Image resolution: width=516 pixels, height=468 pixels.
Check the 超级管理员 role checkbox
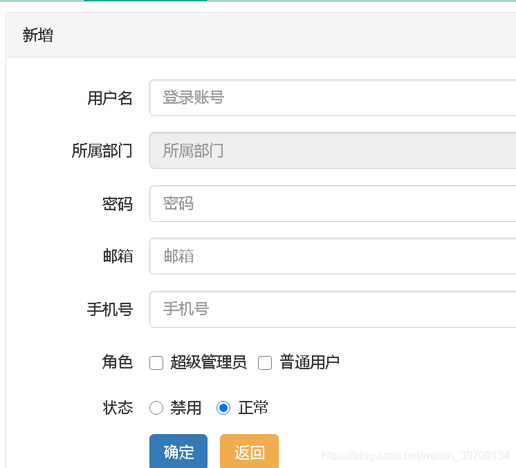[x=156, y=363]
